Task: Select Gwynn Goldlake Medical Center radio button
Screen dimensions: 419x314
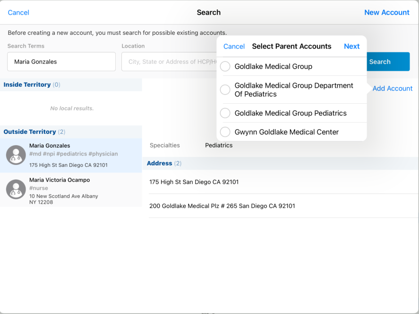Action: pyautogui.click(x=225, y=132)
